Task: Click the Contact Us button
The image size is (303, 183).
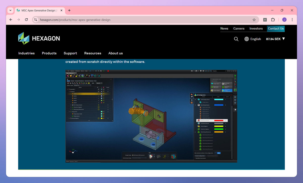Action: tap(276, 28)
